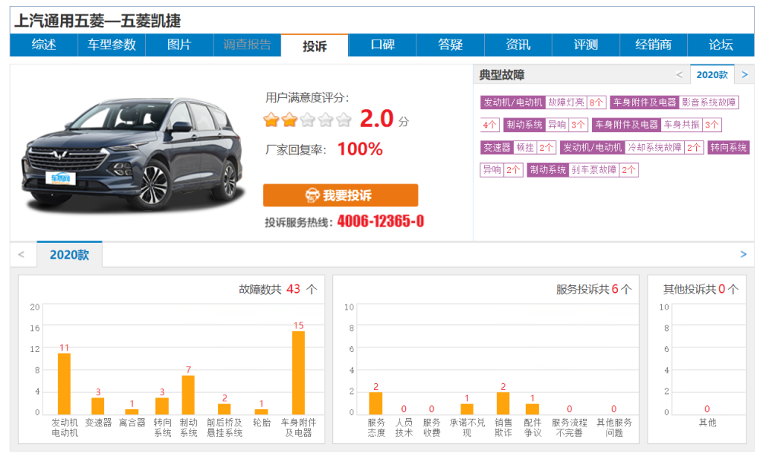This screenshot has height=456, width=760.
Task: Click the 100% reply rate value
Action: point(360,149)
